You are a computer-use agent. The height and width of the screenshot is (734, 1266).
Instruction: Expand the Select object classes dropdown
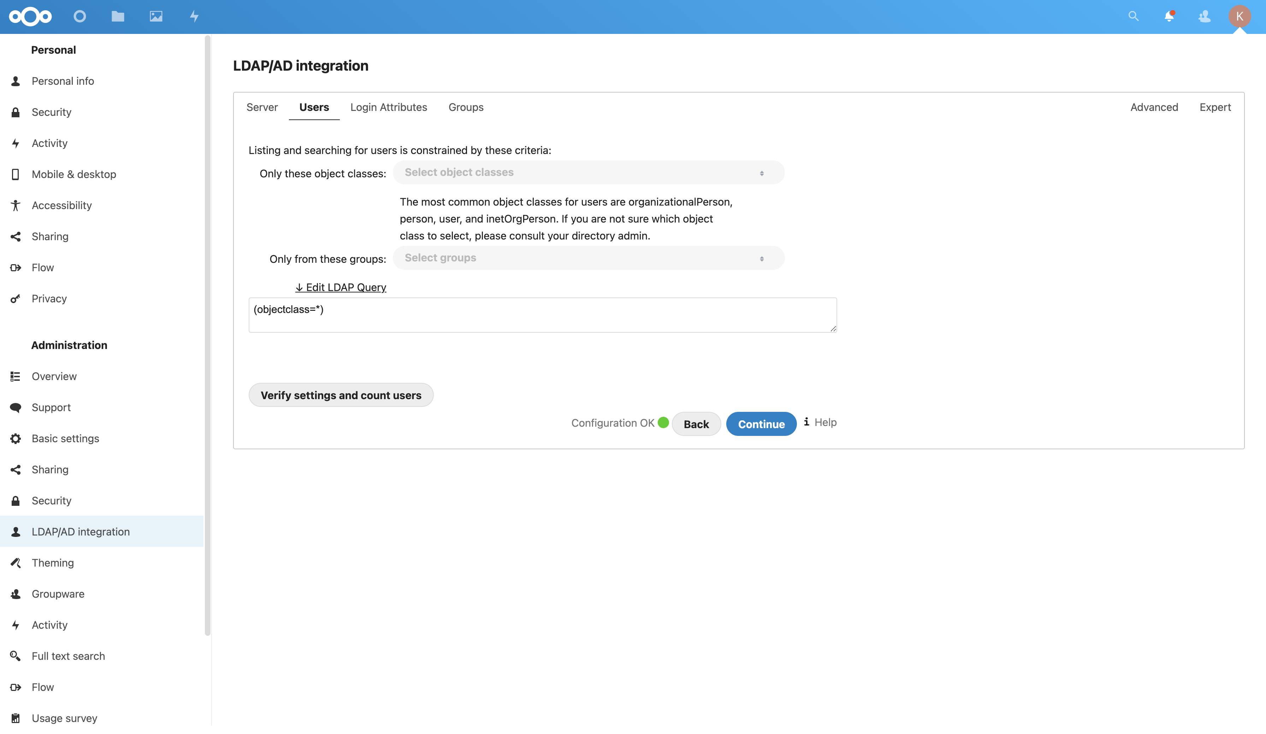tap(588, 172)
